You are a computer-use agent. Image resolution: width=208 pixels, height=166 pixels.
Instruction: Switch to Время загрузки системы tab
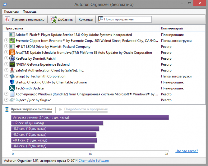tap(31, 109)
